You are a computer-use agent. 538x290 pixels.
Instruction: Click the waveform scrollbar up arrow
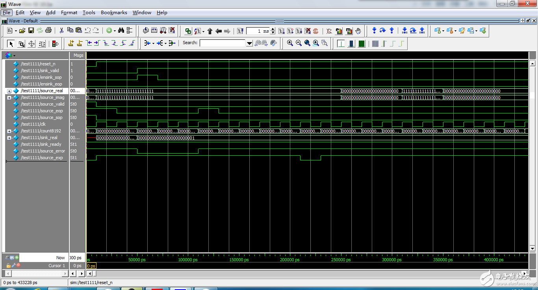coord(532,63)
